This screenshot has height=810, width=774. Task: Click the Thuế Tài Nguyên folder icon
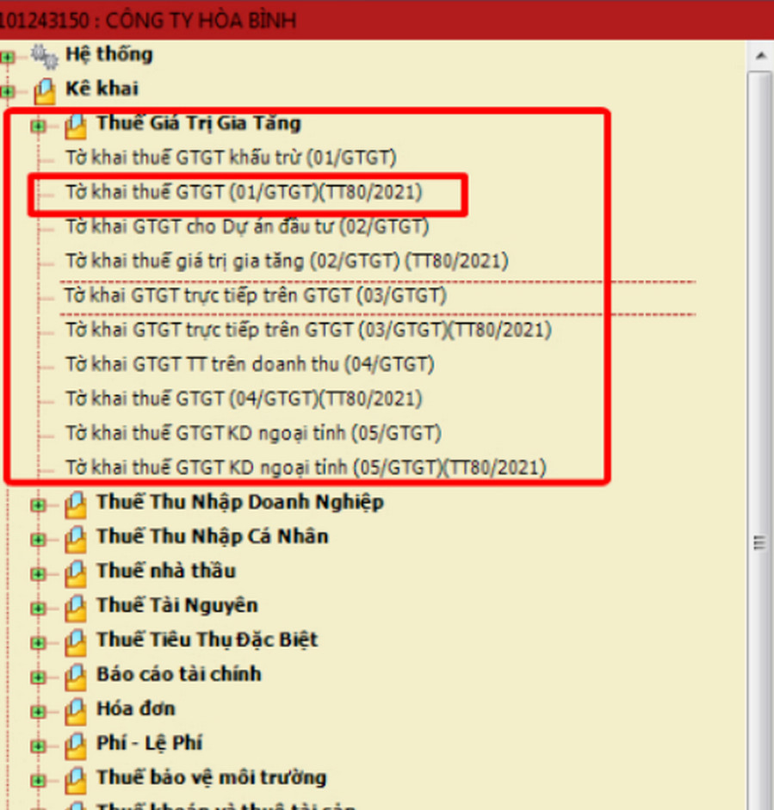(x=76, y=608)
